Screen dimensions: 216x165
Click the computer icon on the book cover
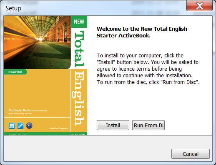click(x=12, y=126)
